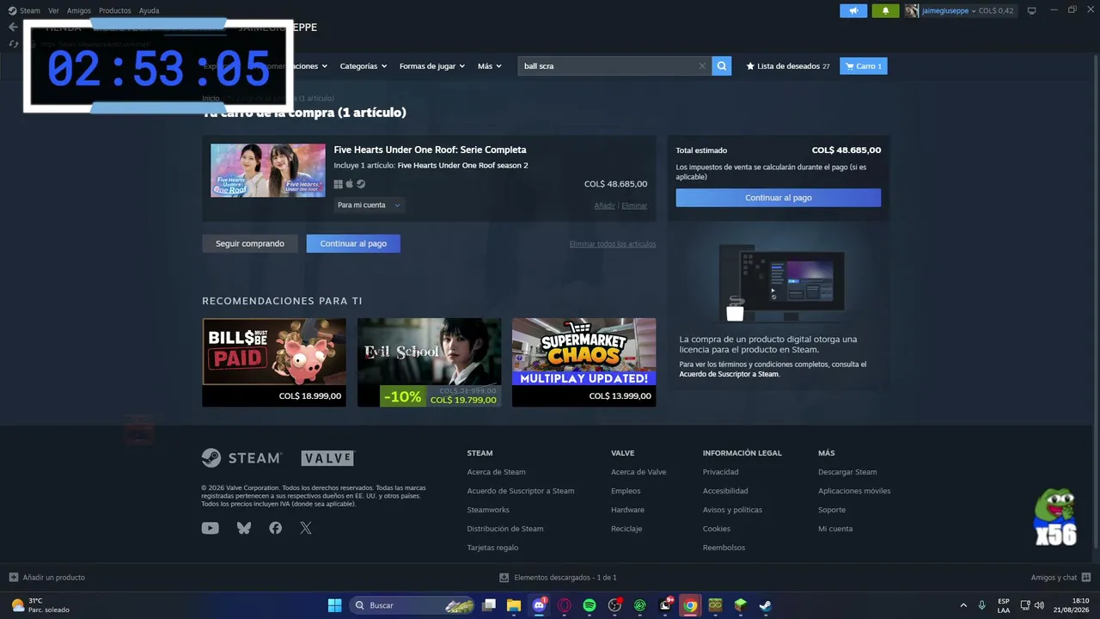Open Descargar Steam footer link

click(x=847, y=472)
